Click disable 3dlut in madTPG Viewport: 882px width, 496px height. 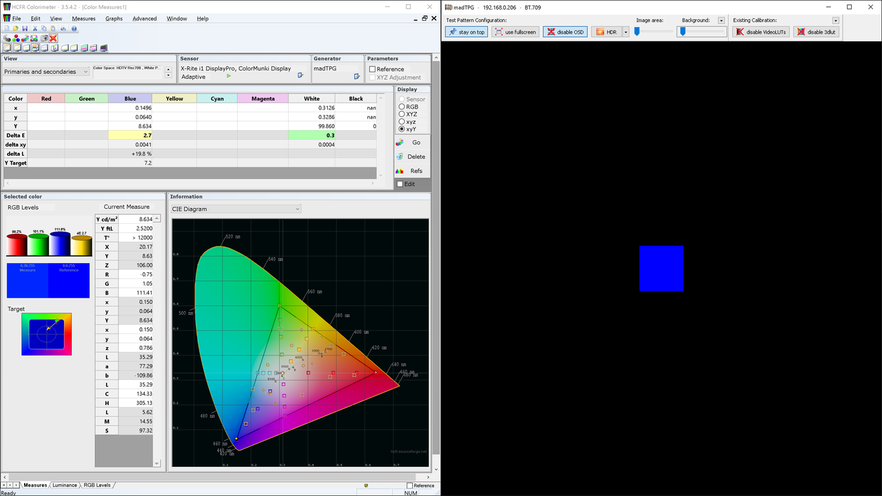(x=816, y=32)
